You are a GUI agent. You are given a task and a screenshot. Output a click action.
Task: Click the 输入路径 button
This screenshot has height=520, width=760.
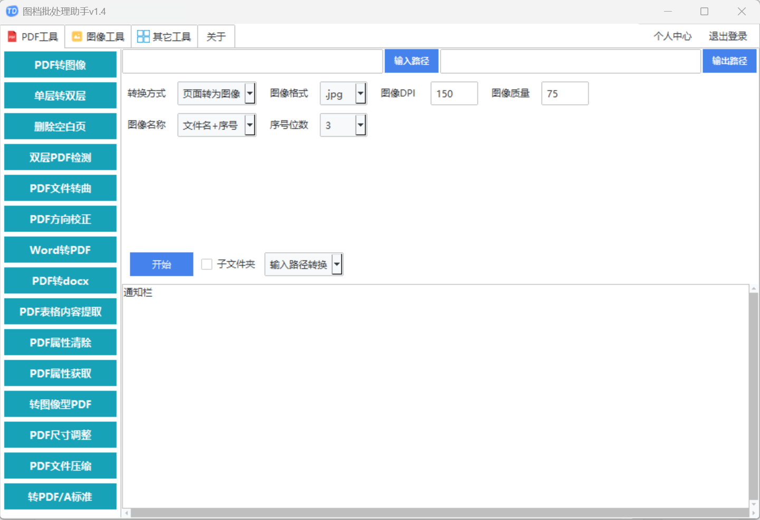point(411,61)
